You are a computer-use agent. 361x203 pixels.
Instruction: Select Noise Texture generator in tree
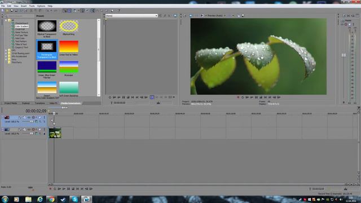tap(21, 32)
